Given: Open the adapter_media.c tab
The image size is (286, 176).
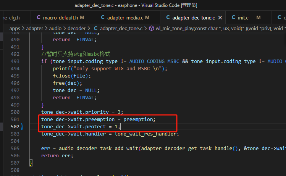Looking at the screenshot, I should pos(128,18).
